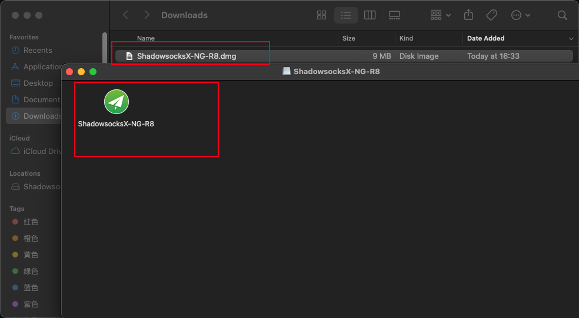The image size is (579, 318).
Task: Select ShadowsocksX-NG-R8.dmg file row
Action: pyautogui.click(x=187, y=56)
